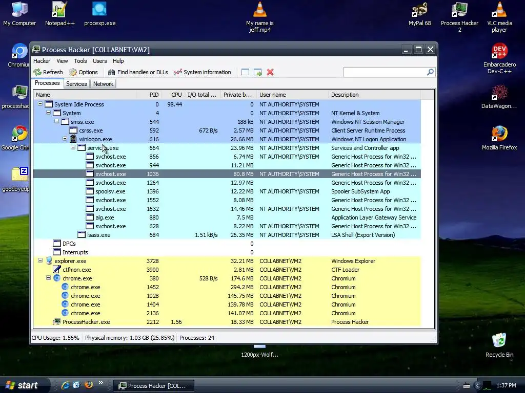Sort by the PID column header

149,95
